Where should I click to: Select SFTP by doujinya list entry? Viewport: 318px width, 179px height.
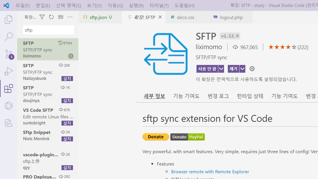(48, 94)
